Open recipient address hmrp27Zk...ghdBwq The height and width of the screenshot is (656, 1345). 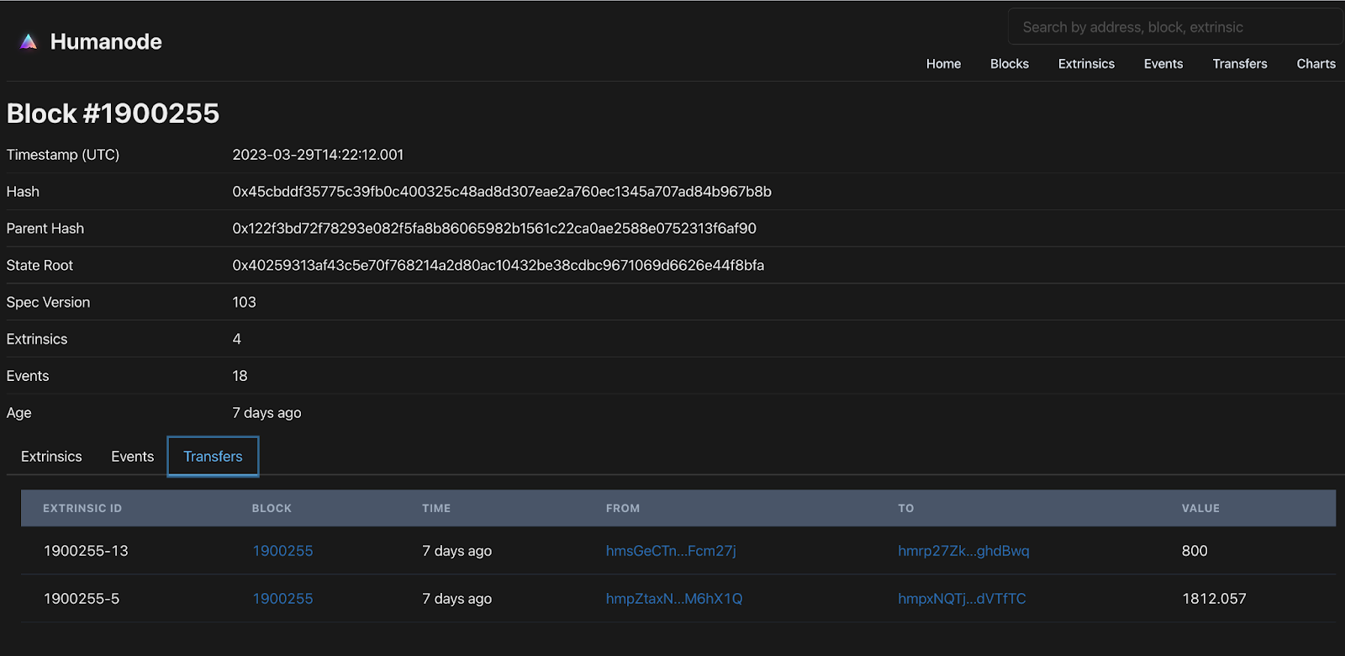coord(963,551)
